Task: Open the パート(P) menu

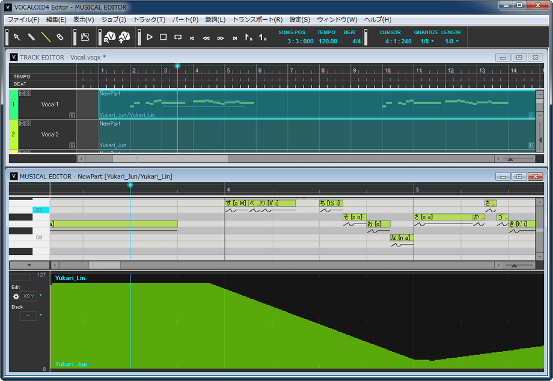Action: click(185, 20)
